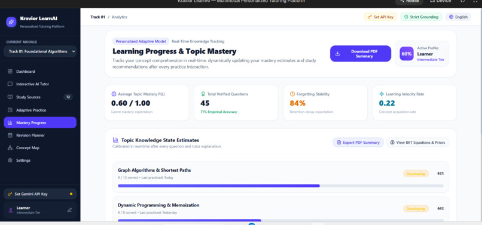Open the Concept Map page

tap(40, 147)
